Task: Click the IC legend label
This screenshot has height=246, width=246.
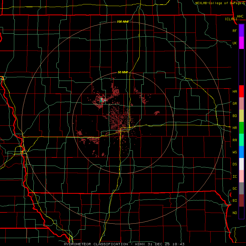Action: 235,177
